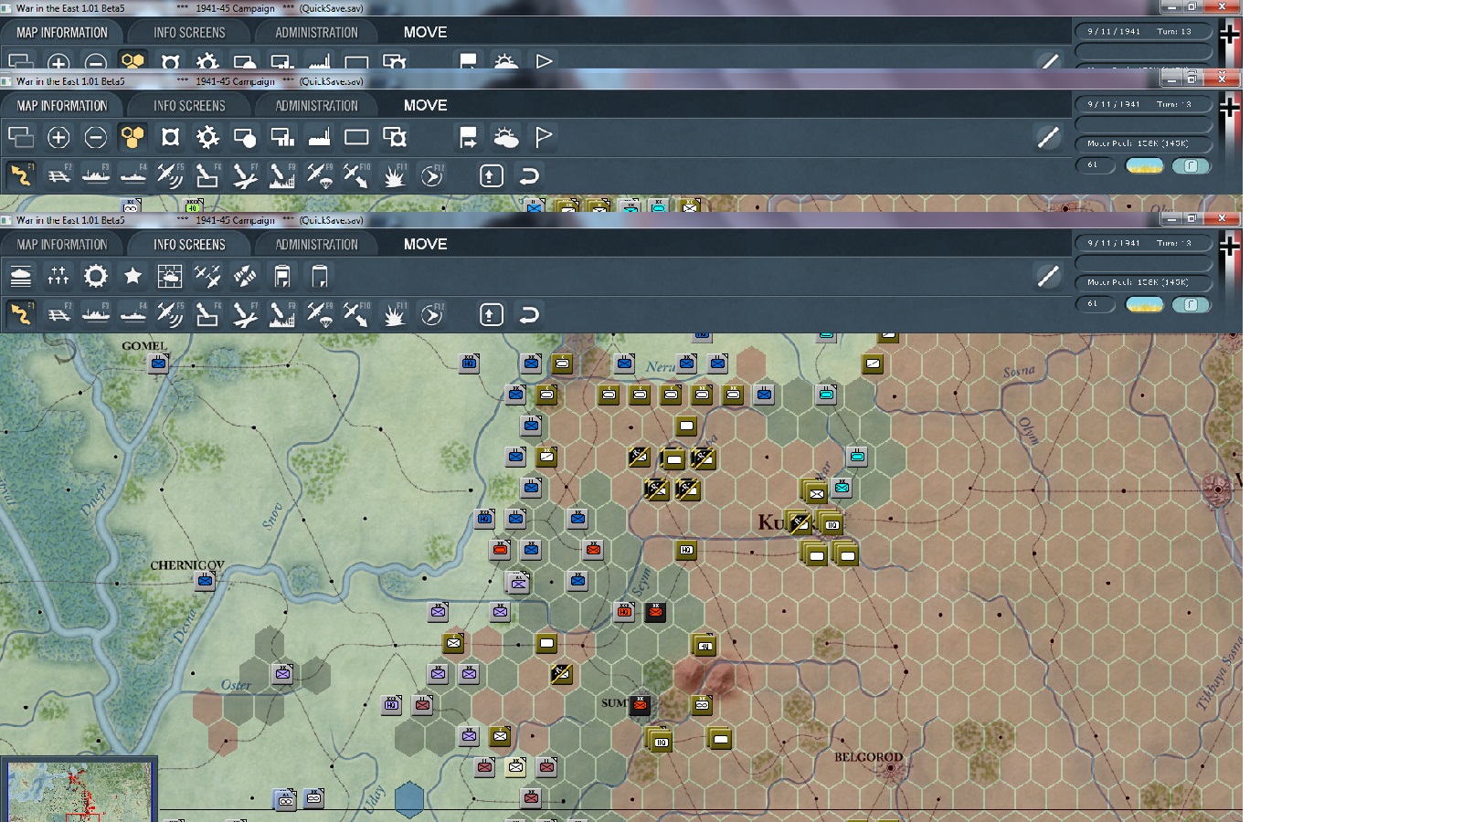1462x822 pixels.
Task: Open order of battle icon in bottom window
Action: click(x=21, y=276)
